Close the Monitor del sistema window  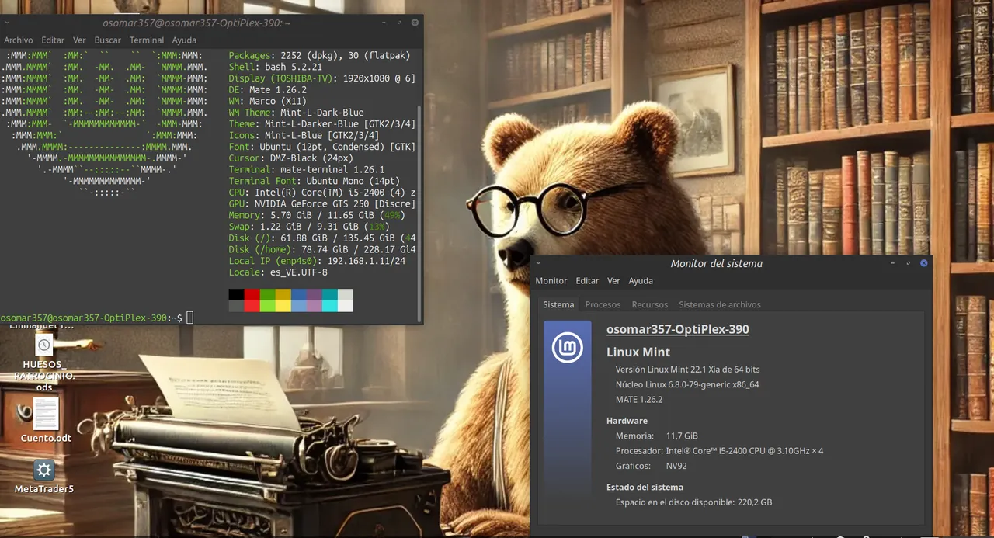point(924,263)
